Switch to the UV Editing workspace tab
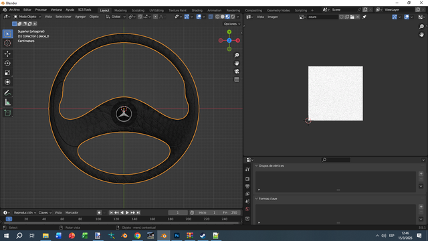The width and height of the screenshot is (428, 241). pos(156,11)
